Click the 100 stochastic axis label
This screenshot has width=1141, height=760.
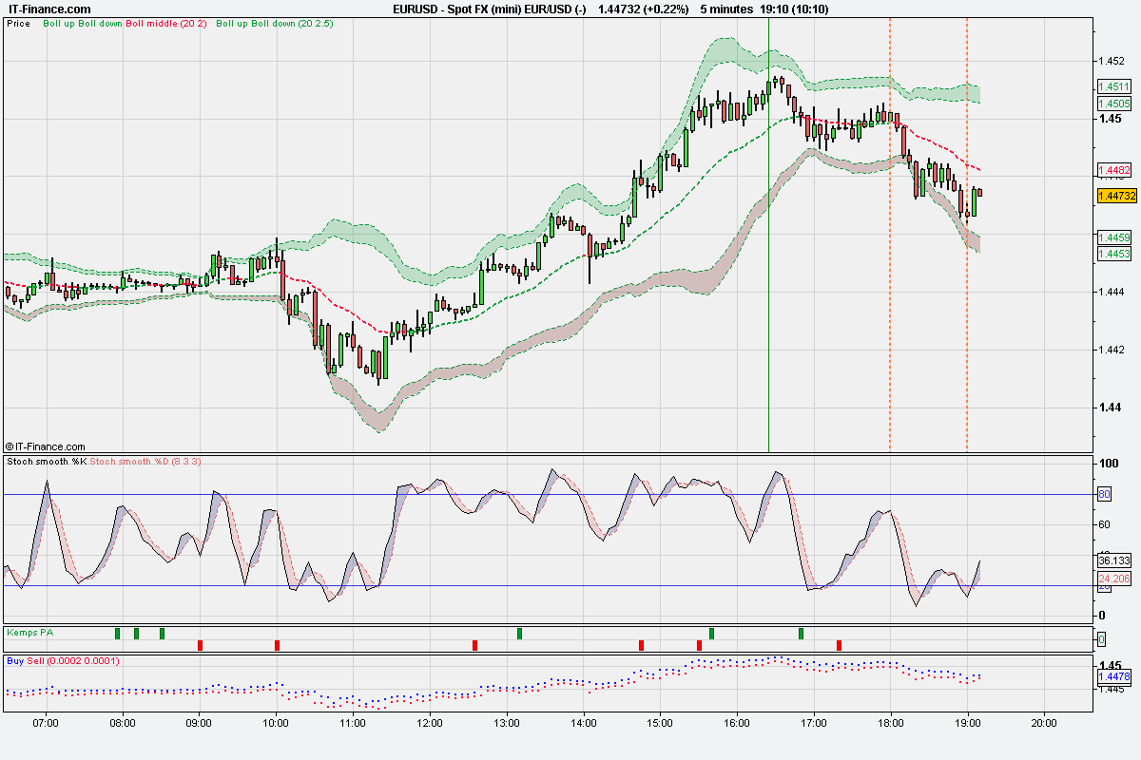(1108, 464)
